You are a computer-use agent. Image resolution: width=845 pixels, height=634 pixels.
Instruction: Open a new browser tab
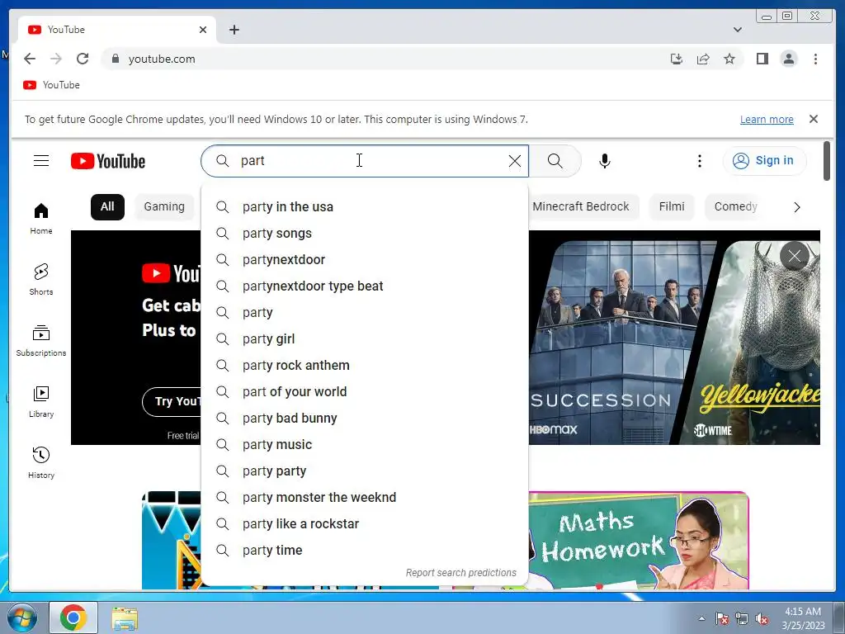(234, 30)
